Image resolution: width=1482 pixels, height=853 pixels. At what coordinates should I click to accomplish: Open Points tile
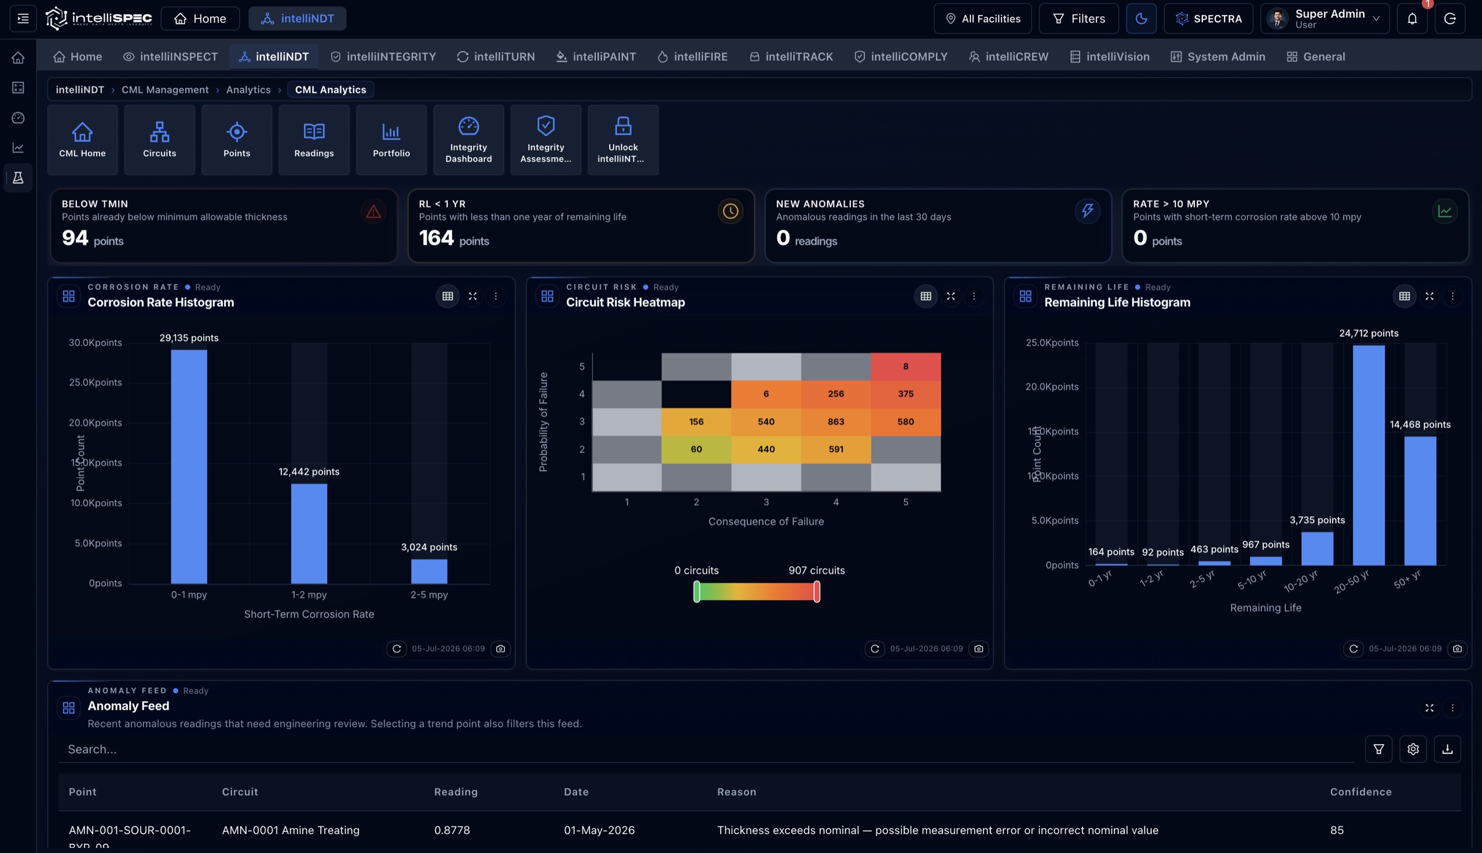point(237,140)
